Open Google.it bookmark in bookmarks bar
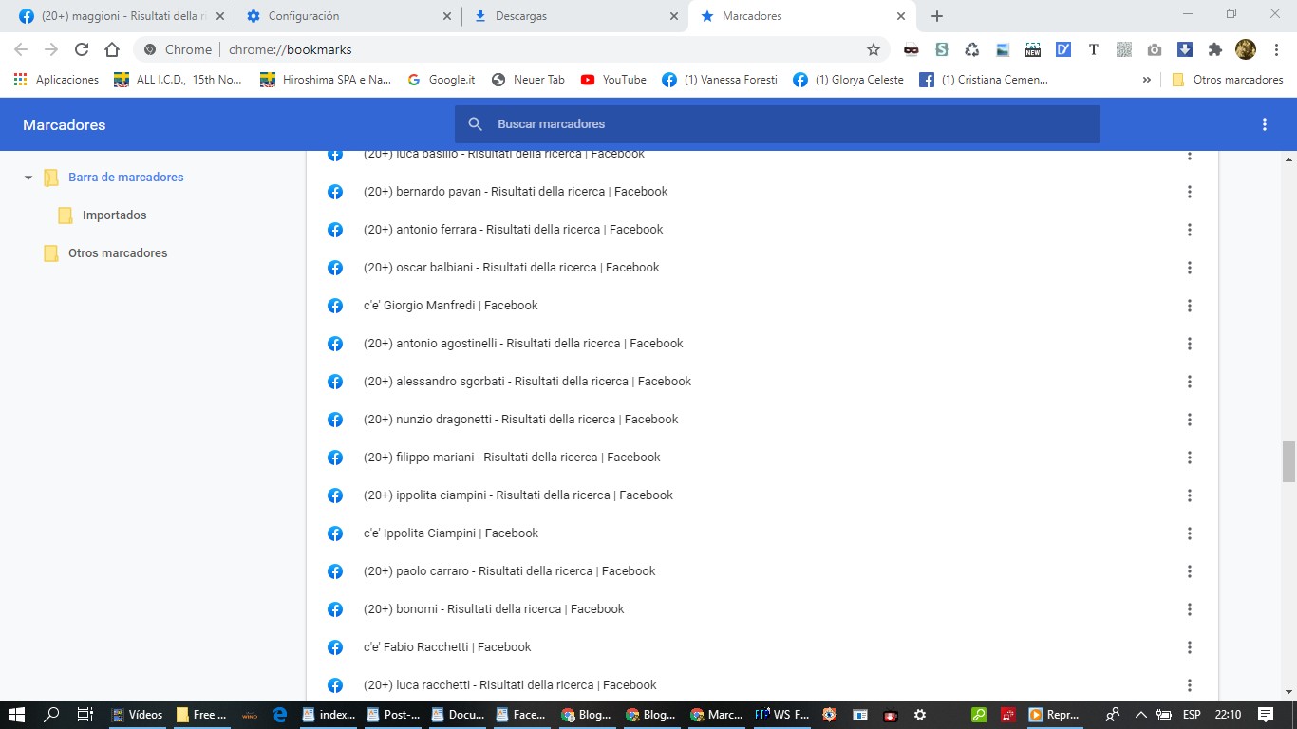This screenshot has height=729, width=1297. [x=441, y=80]
